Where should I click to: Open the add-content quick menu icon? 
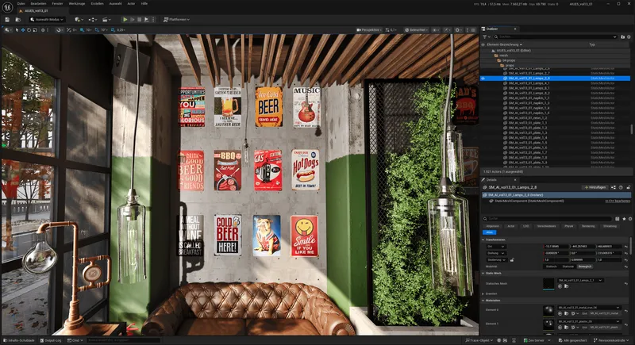coord(79,19)
